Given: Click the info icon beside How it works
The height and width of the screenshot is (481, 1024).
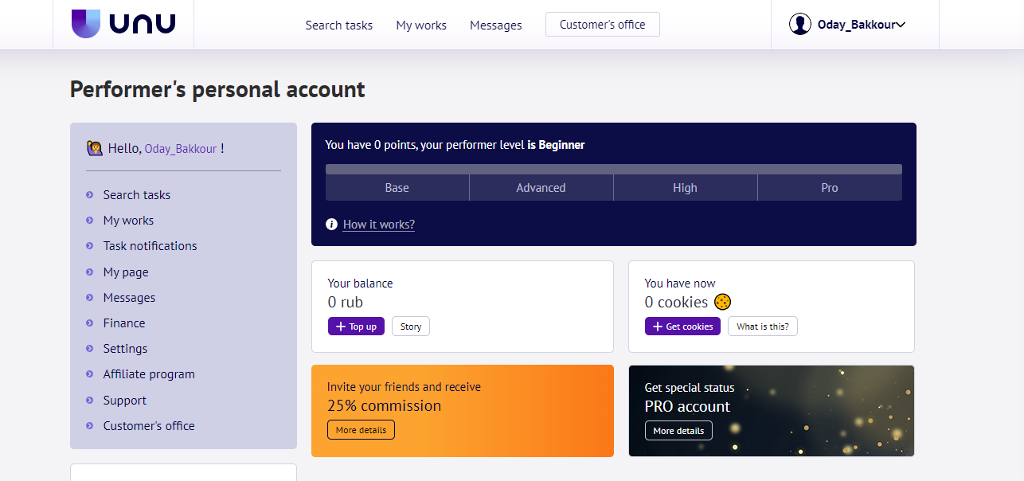Looking at the screenshot, I should pos(332,225).
